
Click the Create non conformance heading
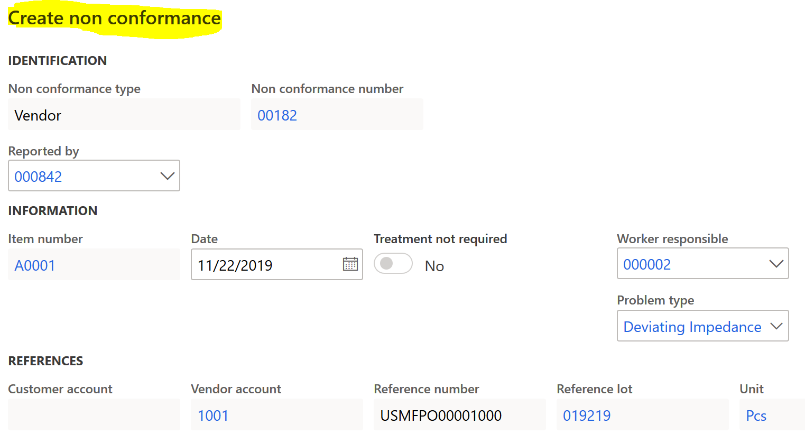tap(114, 19)
